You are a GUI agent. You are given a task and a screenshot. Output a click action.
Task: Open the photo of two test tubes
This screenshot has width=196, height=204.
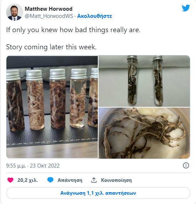point(144,81)
